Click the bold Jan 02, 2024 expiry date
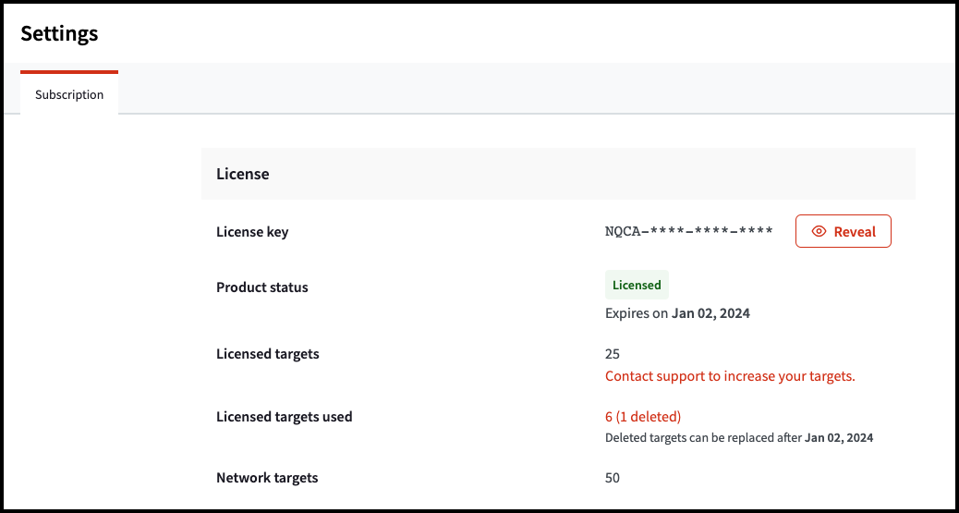Screen dimensions: 959x513 click(x=710, y=313)
